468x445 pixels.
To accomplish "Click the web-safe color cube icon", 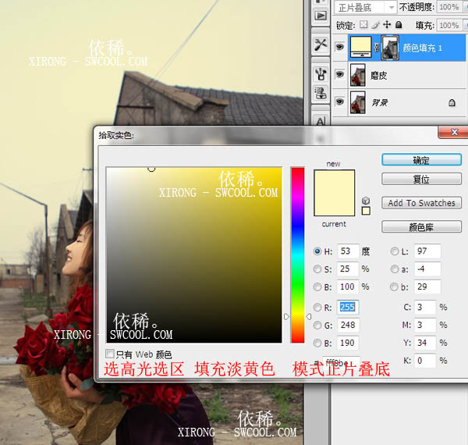I will (366, 201).
